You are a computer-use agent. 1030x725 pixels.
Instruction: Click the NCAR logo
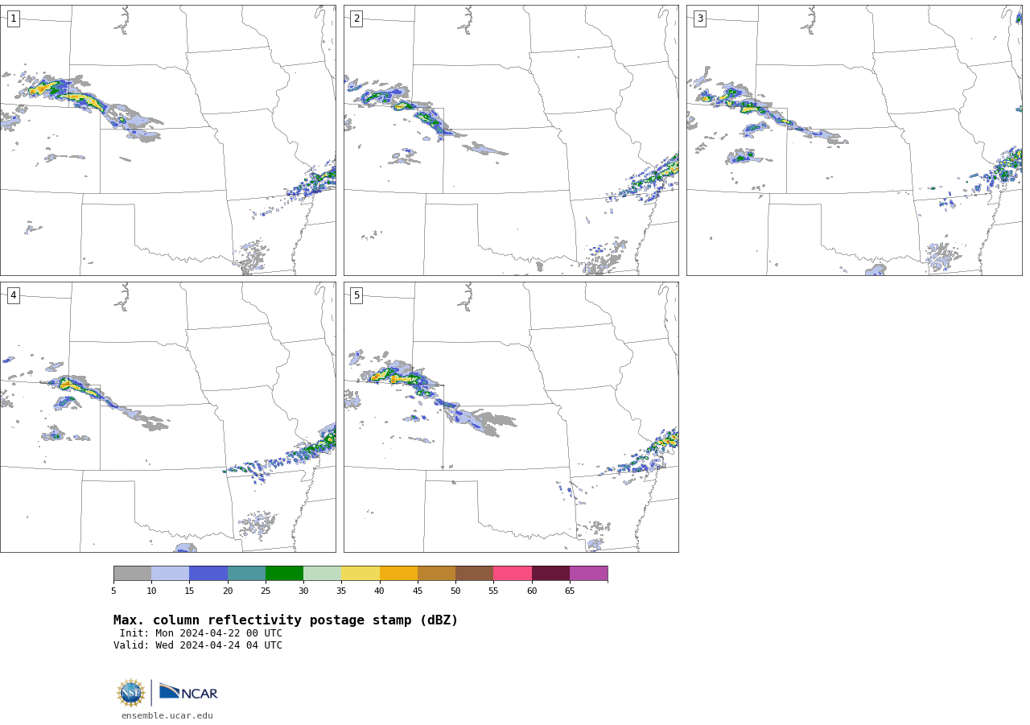tap(188, 693)
